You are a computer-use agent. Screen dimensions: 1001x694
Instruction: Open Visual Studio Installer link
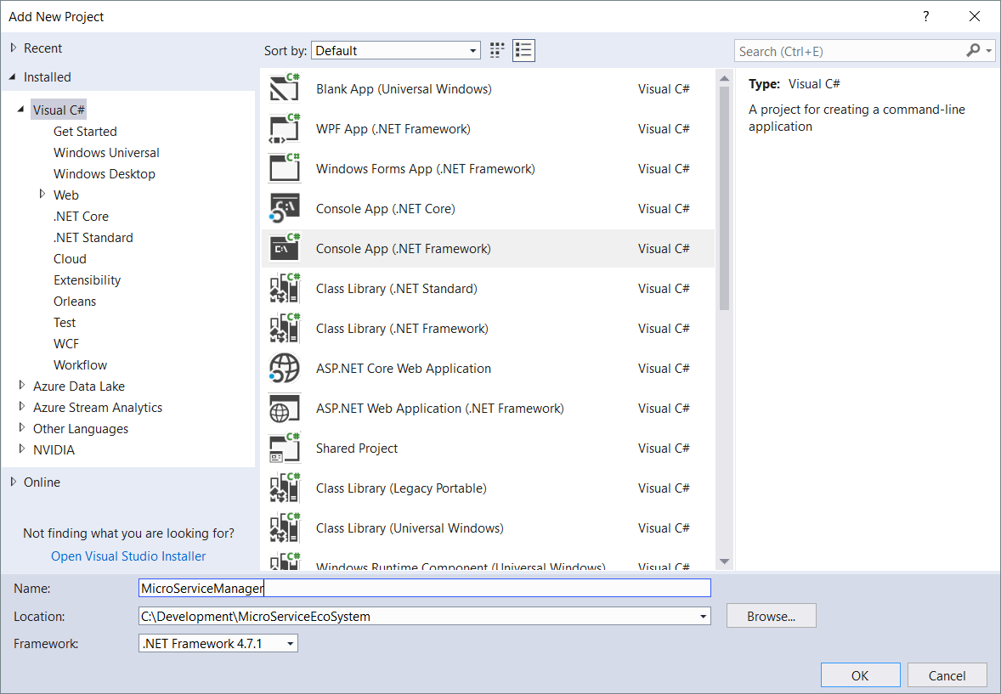coord(128,556)
